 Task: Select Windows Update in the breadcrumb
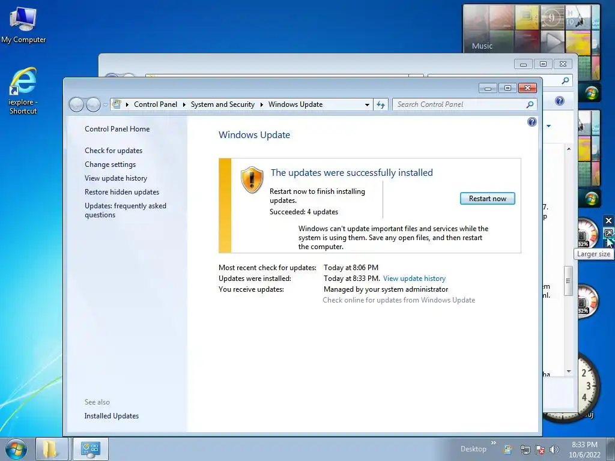[x=295, y=104]
